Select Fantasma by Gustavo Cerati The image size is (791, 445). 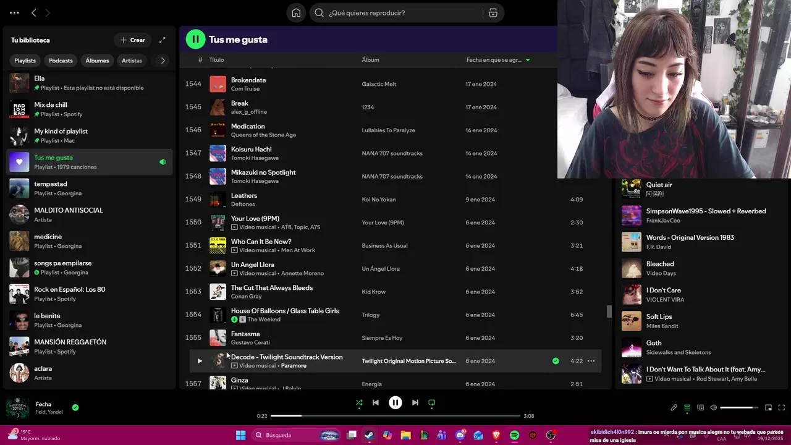coord(394,338)
